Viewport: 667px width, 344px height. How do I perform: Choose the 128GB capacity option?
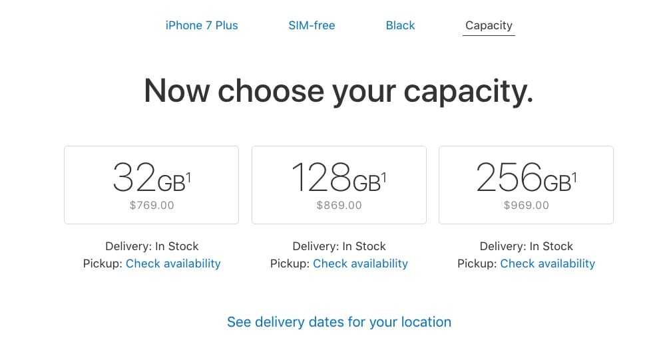click(x=339, y=185)
